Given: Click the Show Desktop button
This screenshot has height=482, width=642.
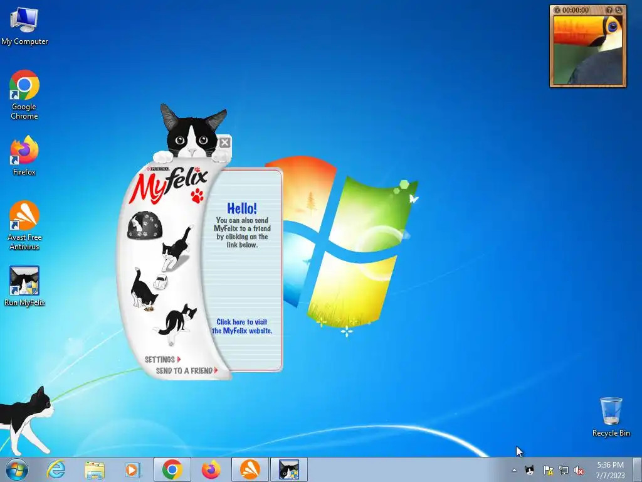Looking at the screenshot, I should pos(638,469).
